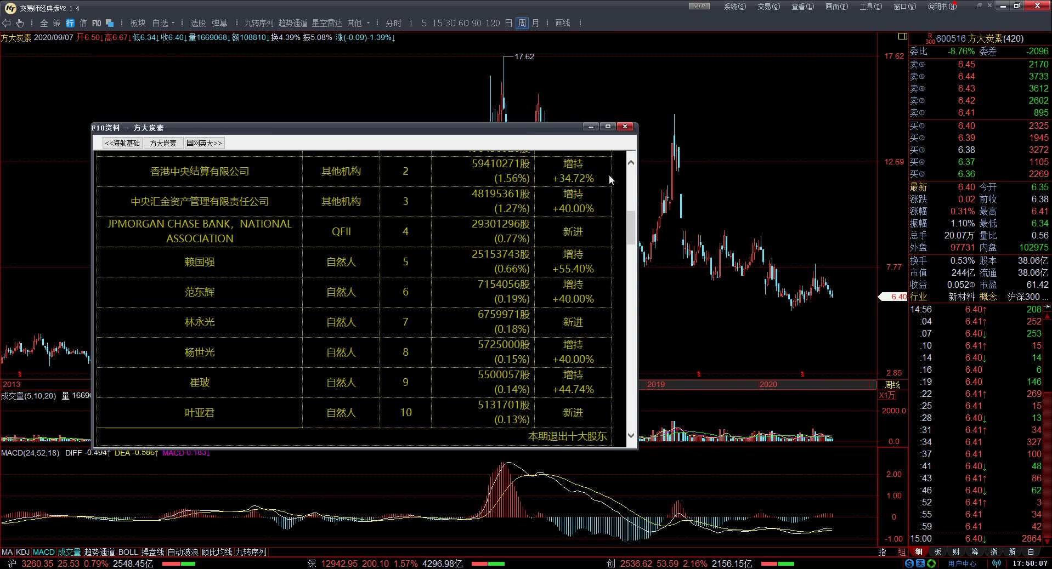Select 九转序列 in the top toolbar
1052x569 pixels.
259,23
